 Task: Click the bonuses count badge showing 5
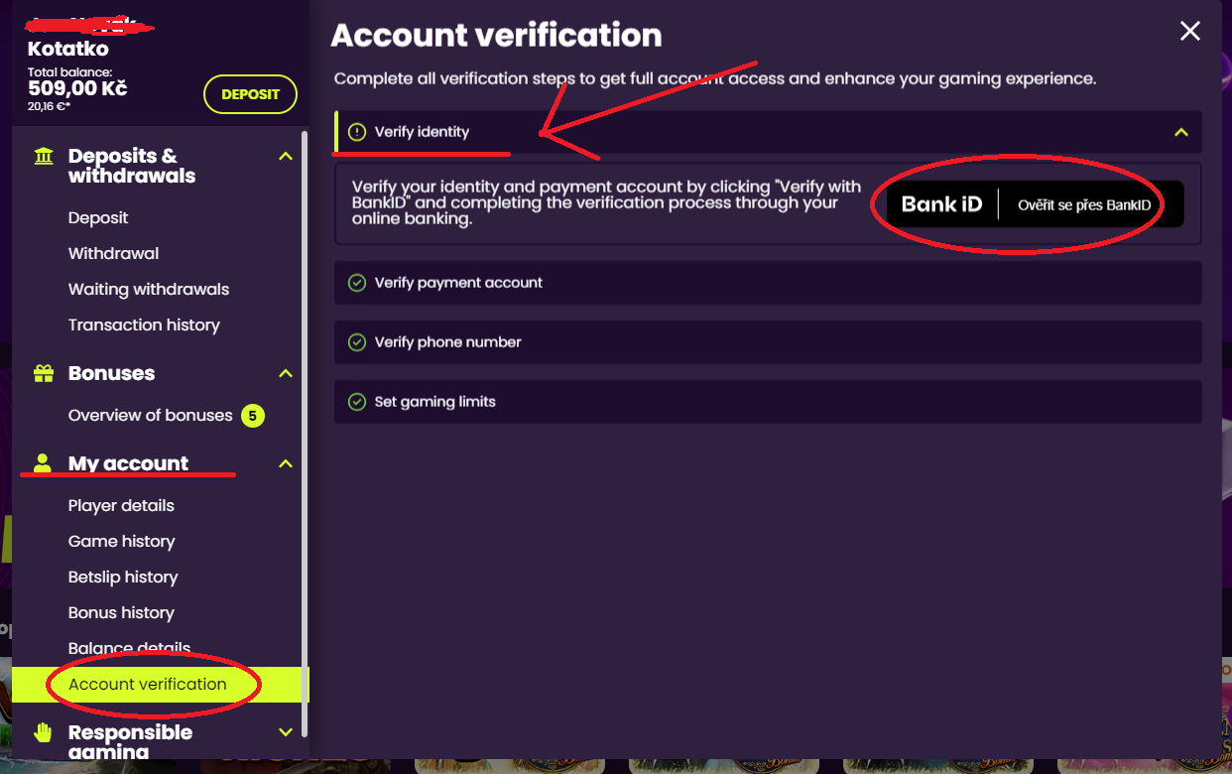coord(253,416)
